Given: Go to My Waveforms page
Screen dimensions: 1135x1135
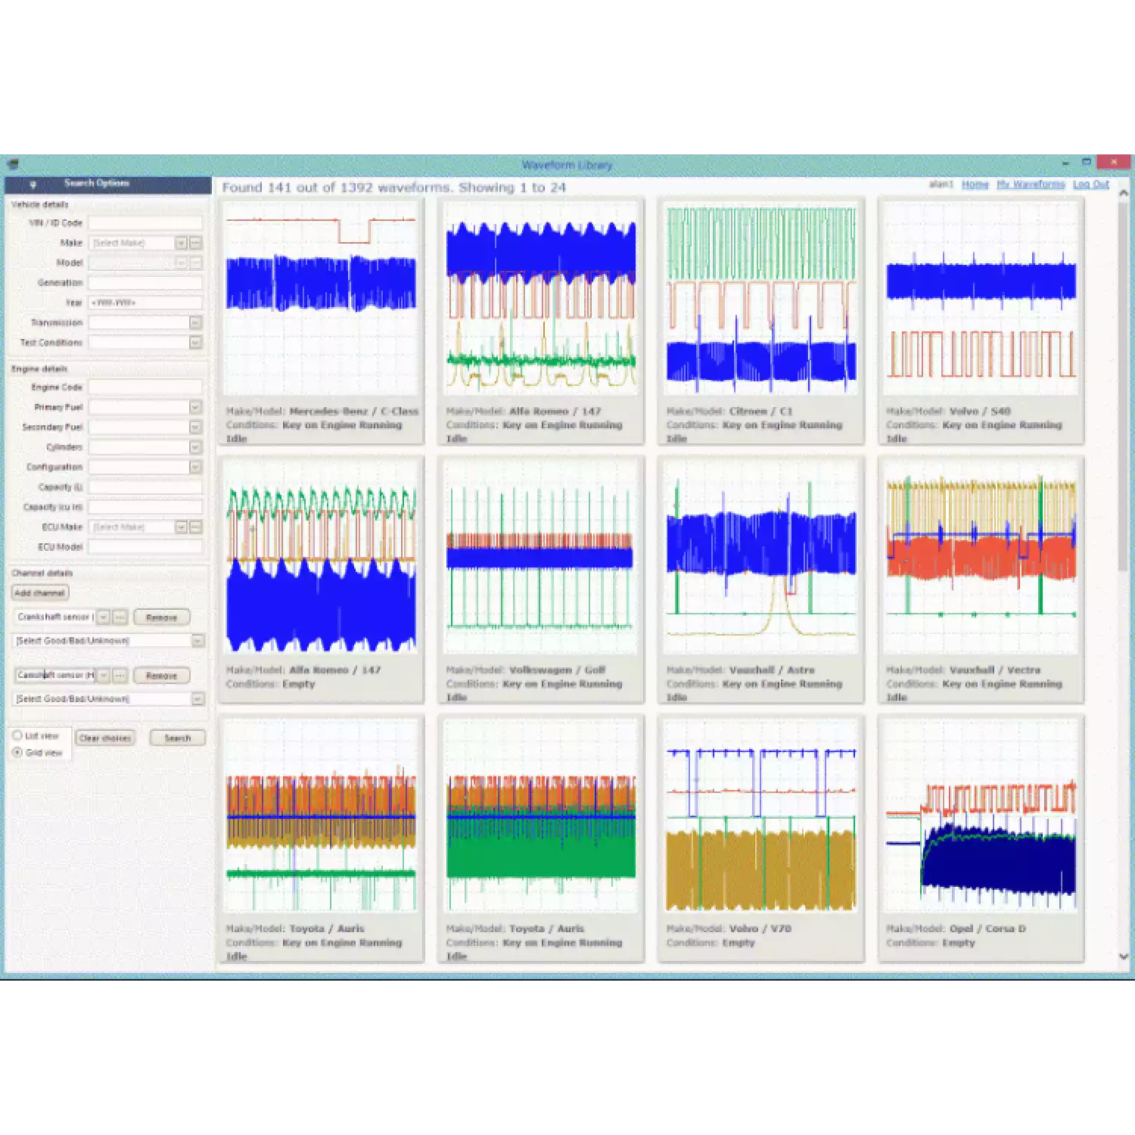Looking at the screenshot, I should click(1030, 185).
